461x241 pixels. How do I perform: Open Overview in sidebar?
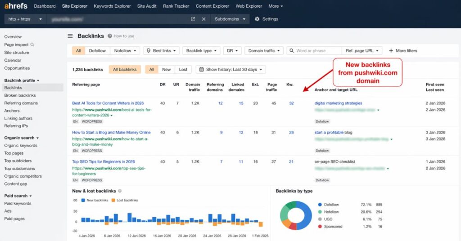[13, 37]
